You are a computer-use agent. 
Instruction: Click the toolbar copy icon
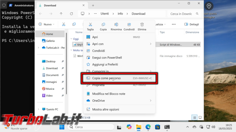click(x=74, y=24)
